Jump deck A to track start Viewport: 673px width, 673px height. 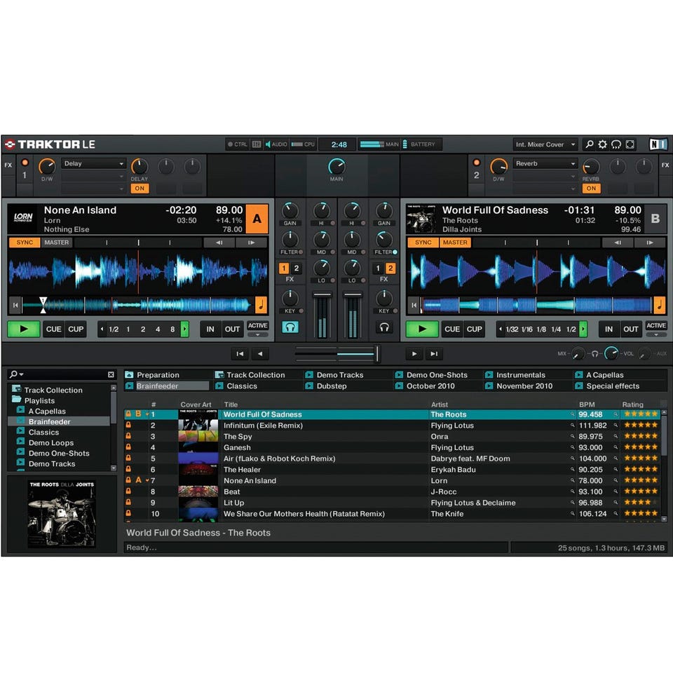[15, 305]
